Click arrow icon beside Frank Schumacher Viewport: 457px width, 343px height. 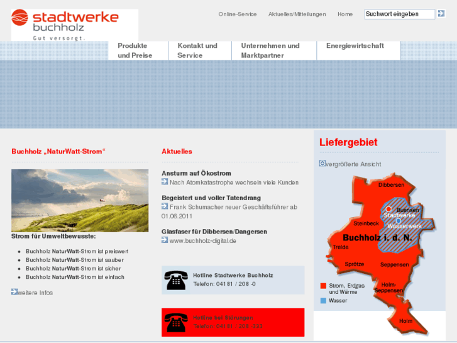(x=165, y=206)
